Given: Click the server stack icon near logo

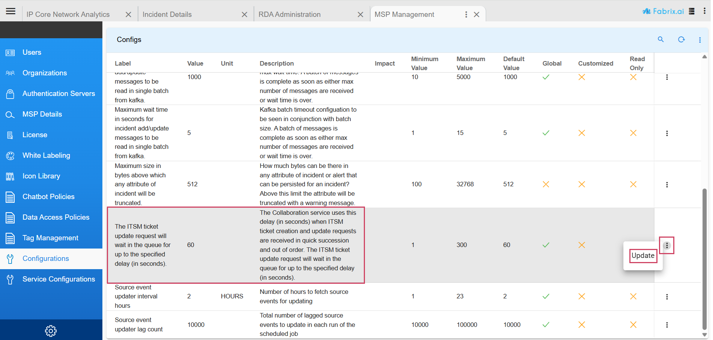Looking at the screenshot, I should (692, 11).
